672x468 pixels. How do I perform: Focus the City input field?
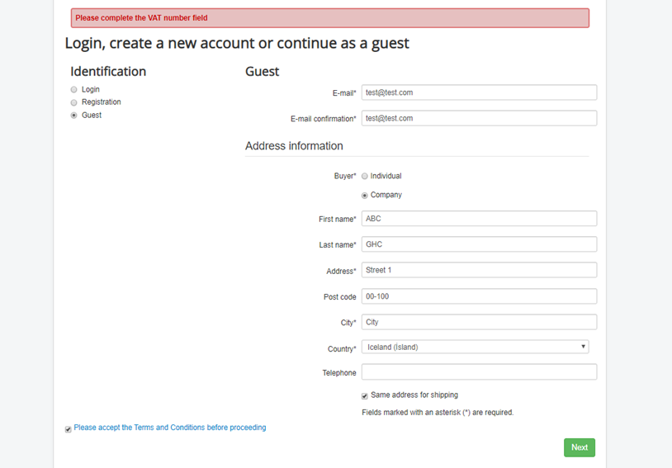[x=479, y=322]
